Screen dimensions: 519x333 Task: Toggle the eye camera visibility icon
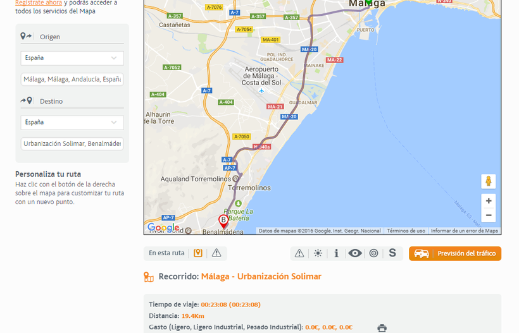point(355,253)
